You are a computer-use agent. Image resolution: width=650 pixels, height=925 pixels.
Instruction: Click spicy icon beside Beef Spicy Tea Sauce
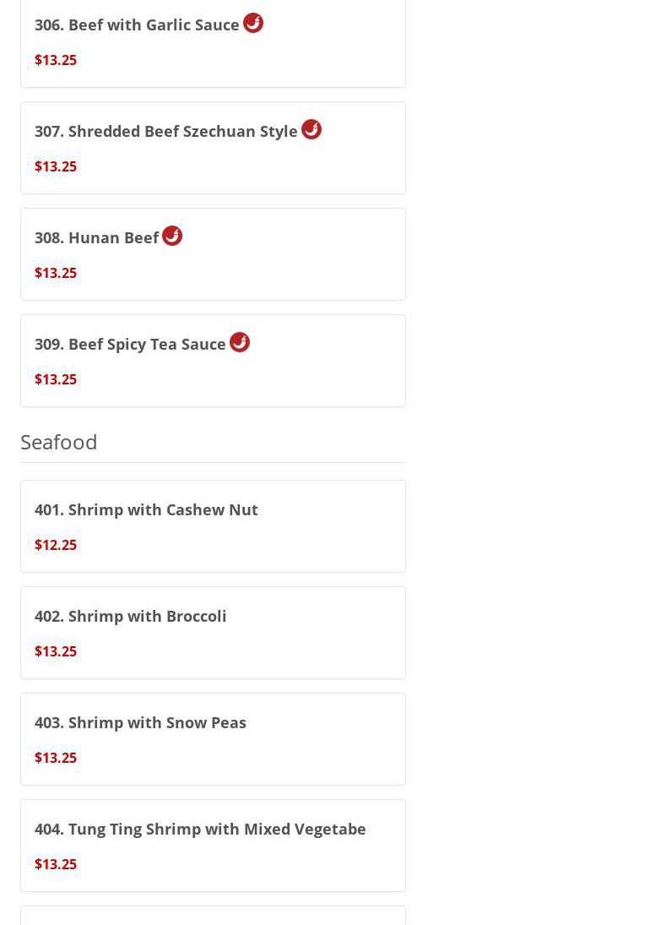pyautogui.click(x=240, y=342)
